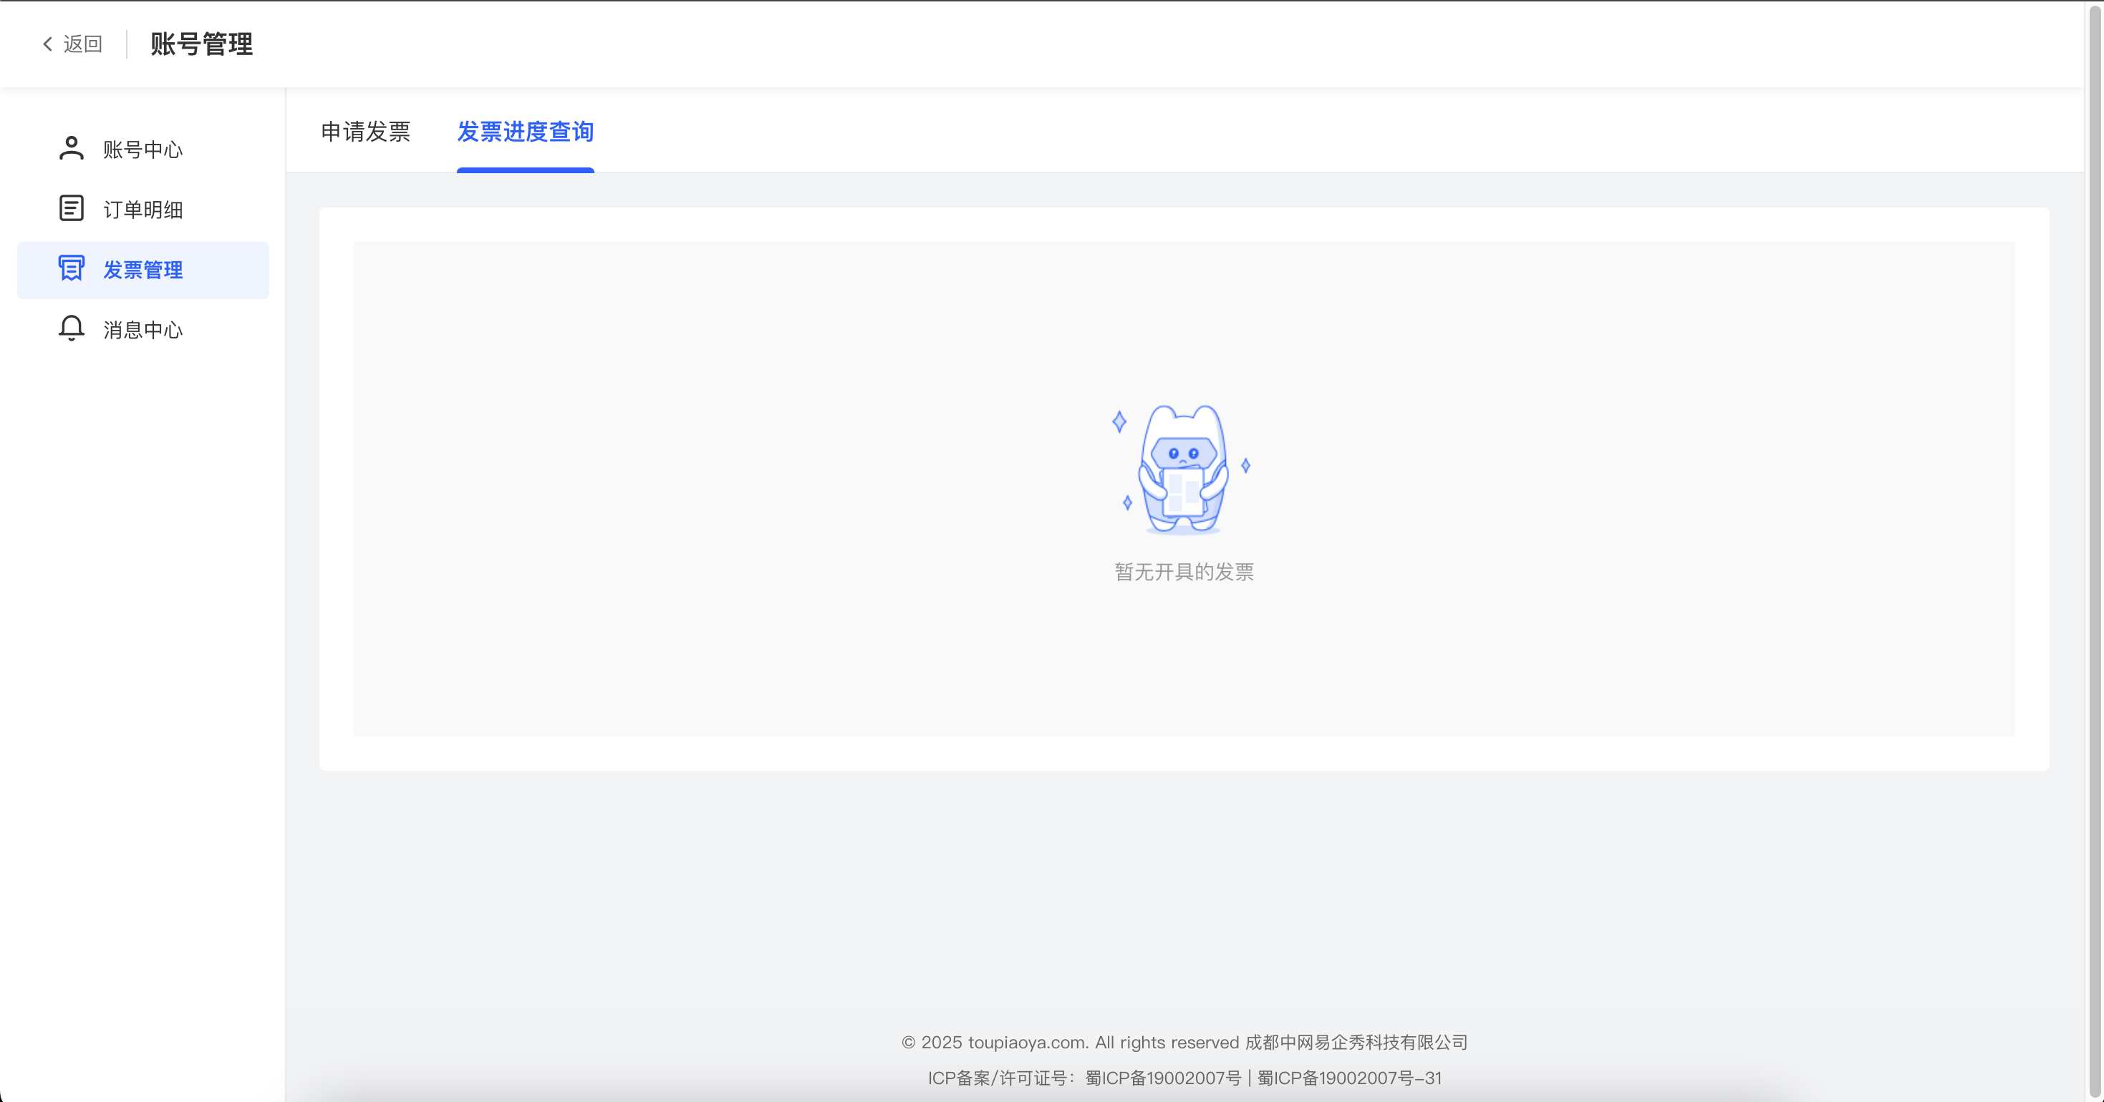The height and width of the screenshot is (1102, 2104).
Task: Select the 发票进度查询 tab
Action: [x=525, y=132]
